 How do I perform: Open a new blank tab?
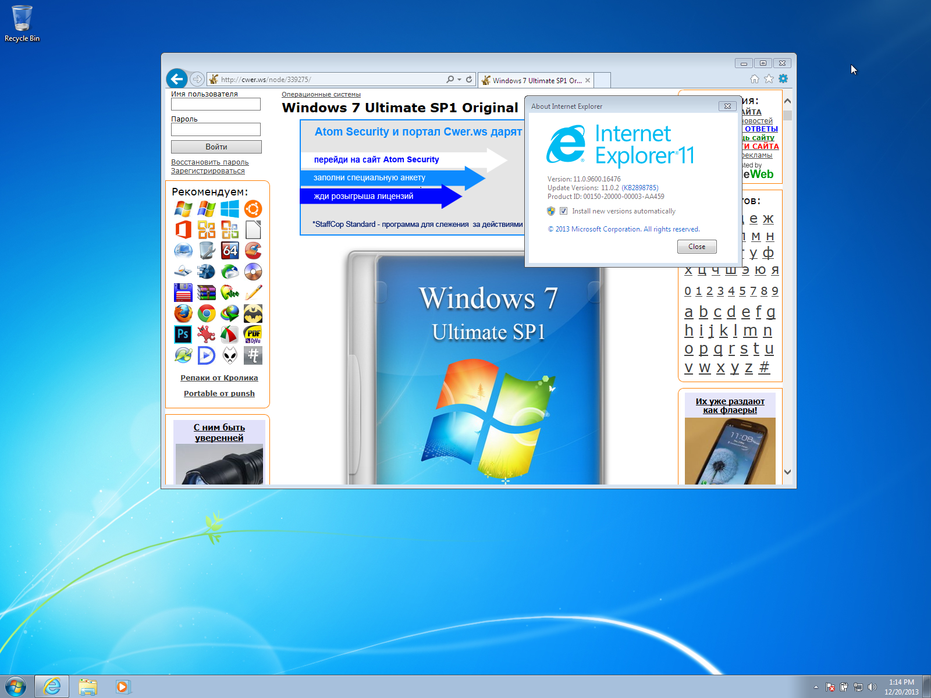(x=603, y=80)
